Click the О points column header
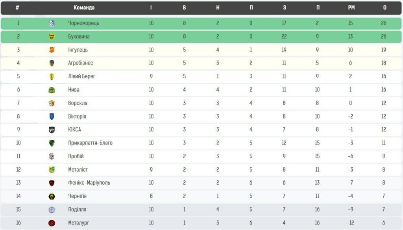This screenshot has height=230, width=403. [385, 7]
